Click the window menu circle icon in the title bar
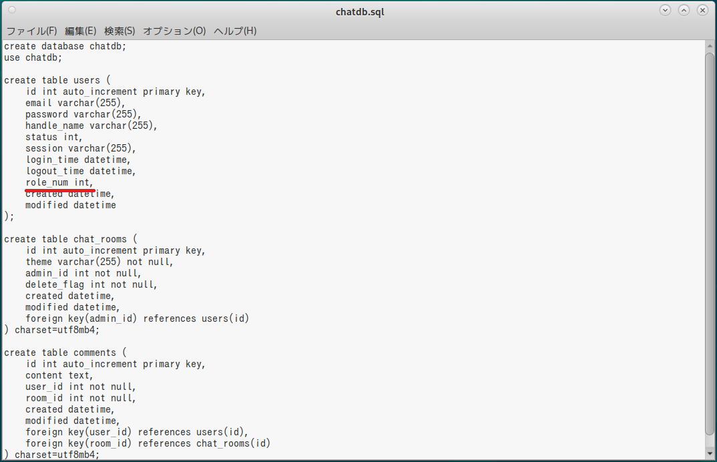This screenshot has width=717, height=462. coord(12,9)
